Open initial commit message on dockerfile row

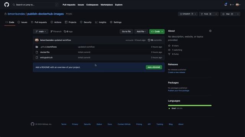(x=84, y=52)
